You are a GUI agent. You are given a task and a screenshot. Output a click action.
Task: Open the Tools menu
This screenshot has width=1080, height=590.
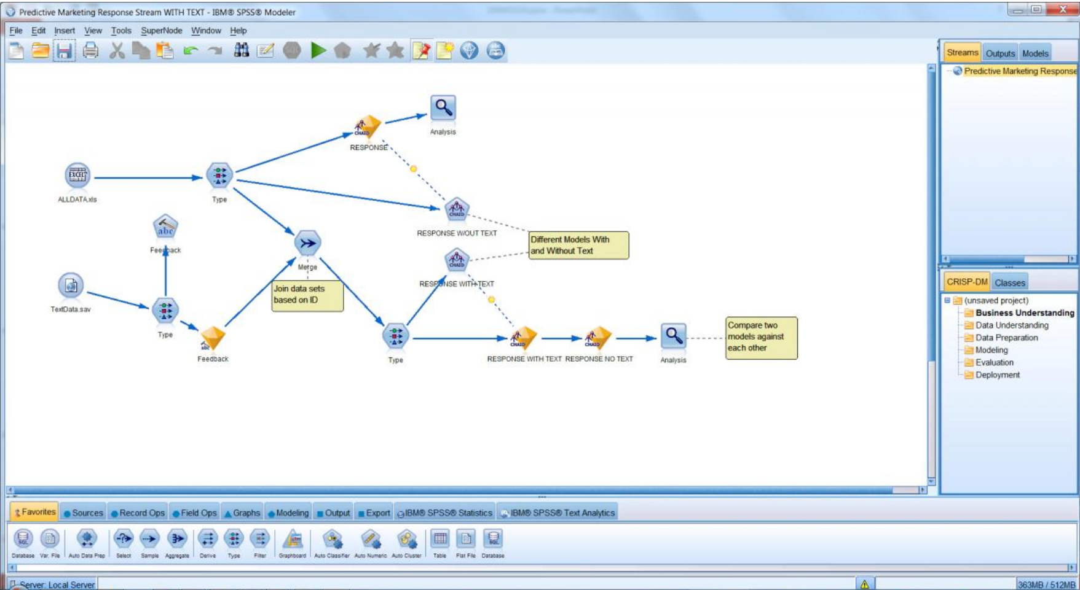[121, 30]
